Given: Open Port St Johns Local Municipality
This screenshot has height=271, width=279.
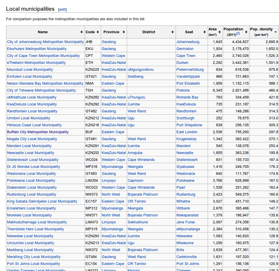Looking at the screenshot, I should point(33,264).
